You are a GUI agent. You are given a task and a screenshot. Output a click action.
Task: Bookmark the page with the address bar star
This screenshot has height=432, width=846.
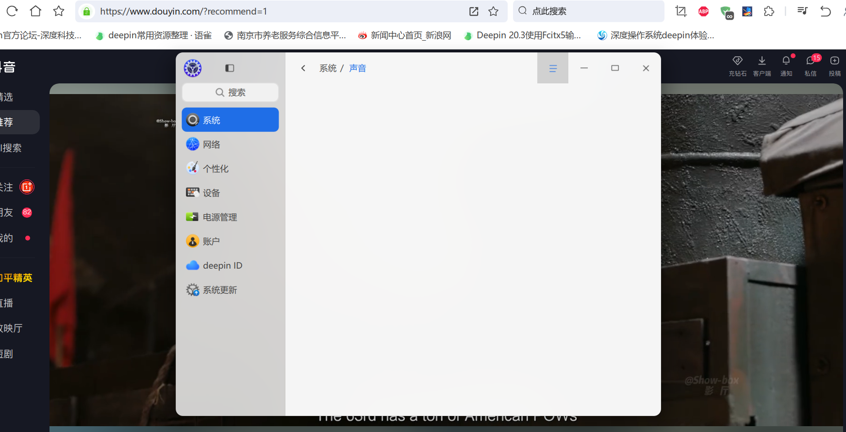pos(494,11)
